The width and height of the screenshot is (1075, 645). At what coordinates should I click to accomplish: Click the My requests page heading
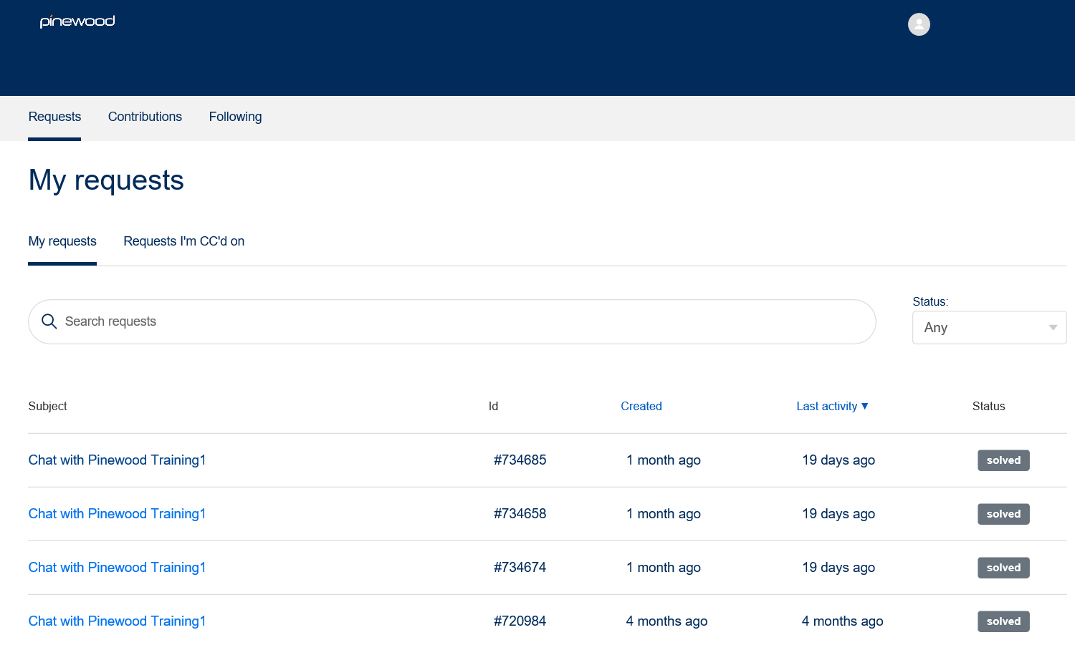(106, 180)
